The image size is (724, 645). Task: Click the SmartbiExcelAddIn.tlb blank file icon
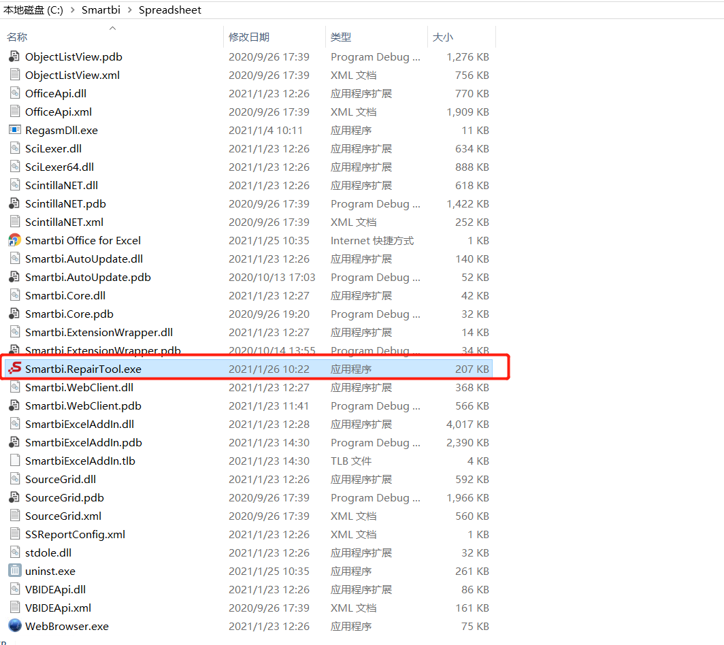[15, 461]
